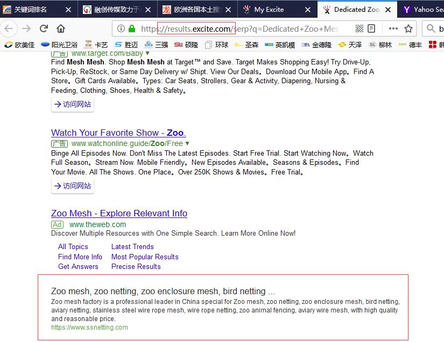Open the ssnetting.com zoo mesh result title
Viewport: 444px width, 342px height.
point(163,291)
